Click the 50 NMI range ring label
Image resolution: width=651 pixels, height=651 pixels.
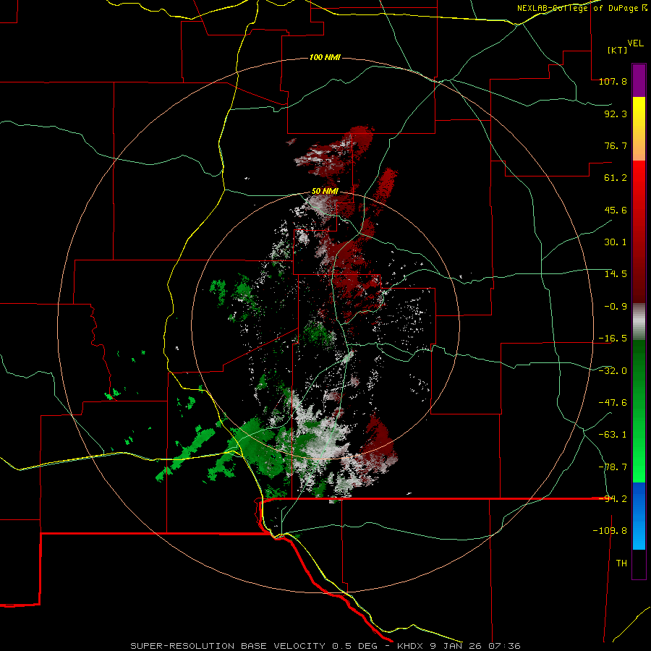[x=325, y=192]
